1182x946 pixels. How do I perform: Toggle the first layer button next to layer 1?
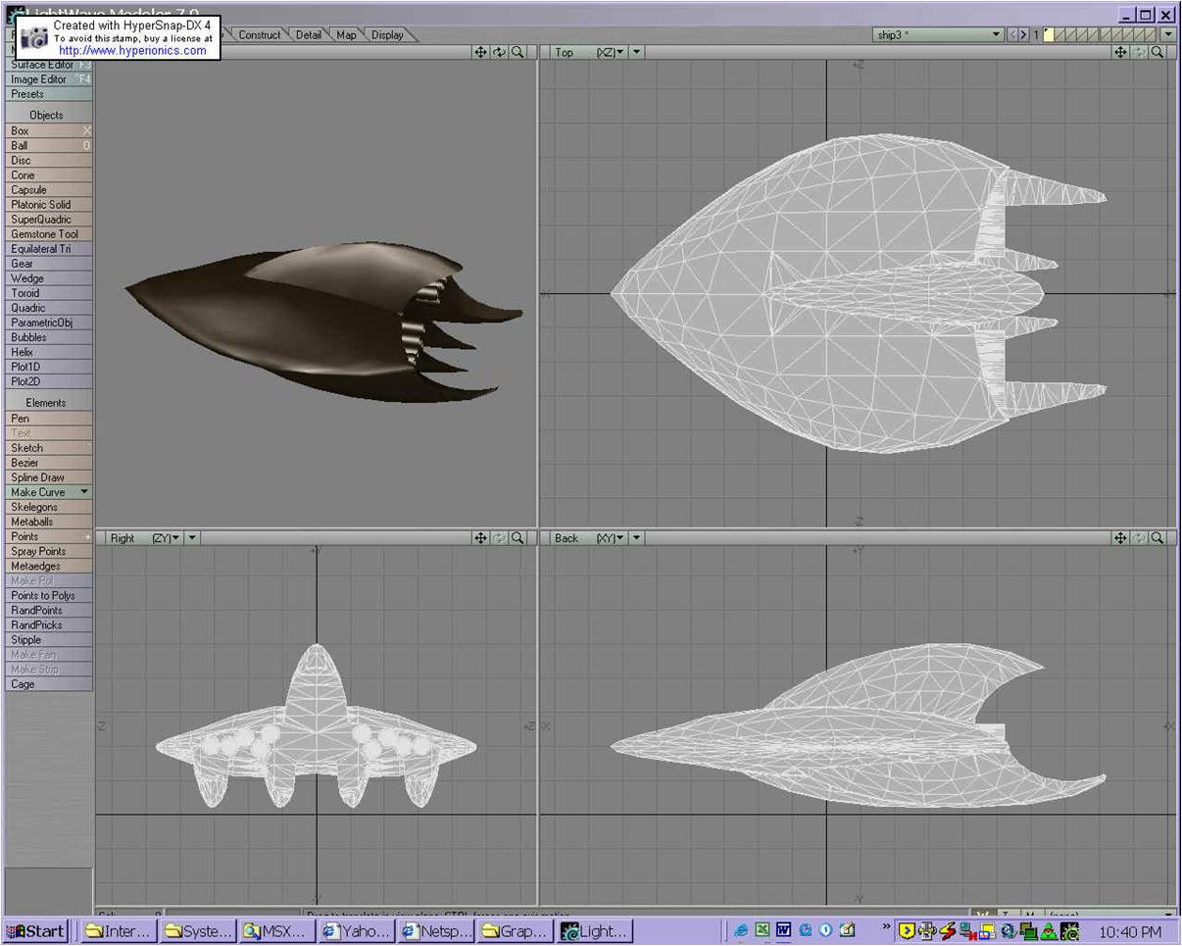[x=1049, y=34]
